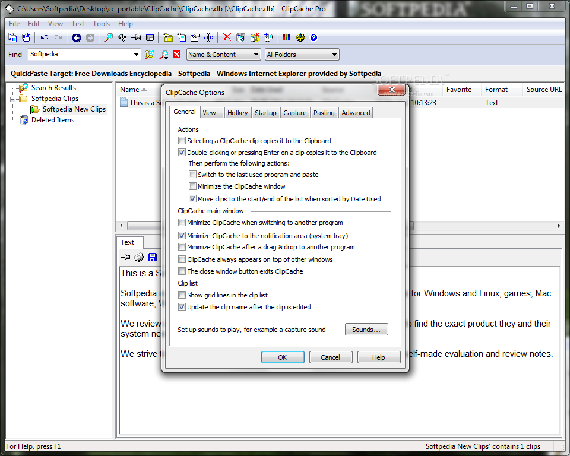Click the copy clip toolbar icon

click(12, 37)
